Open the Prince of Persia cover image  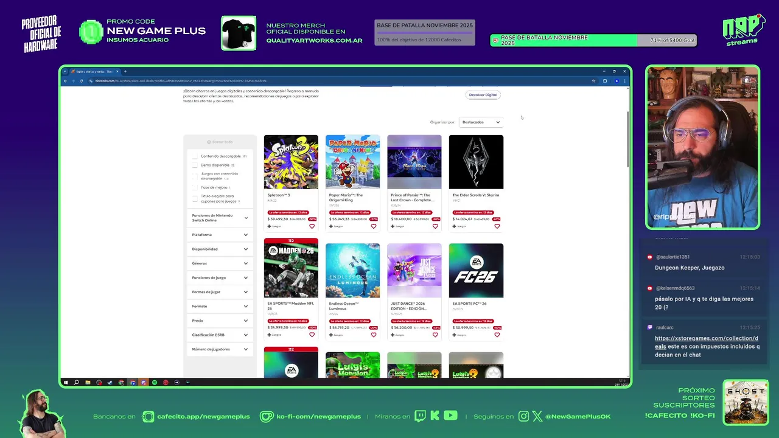click(x=414, y=162)
